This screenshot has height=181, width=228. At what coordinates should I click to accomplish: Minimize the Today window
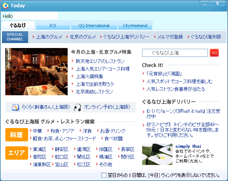tap(205, 4)
